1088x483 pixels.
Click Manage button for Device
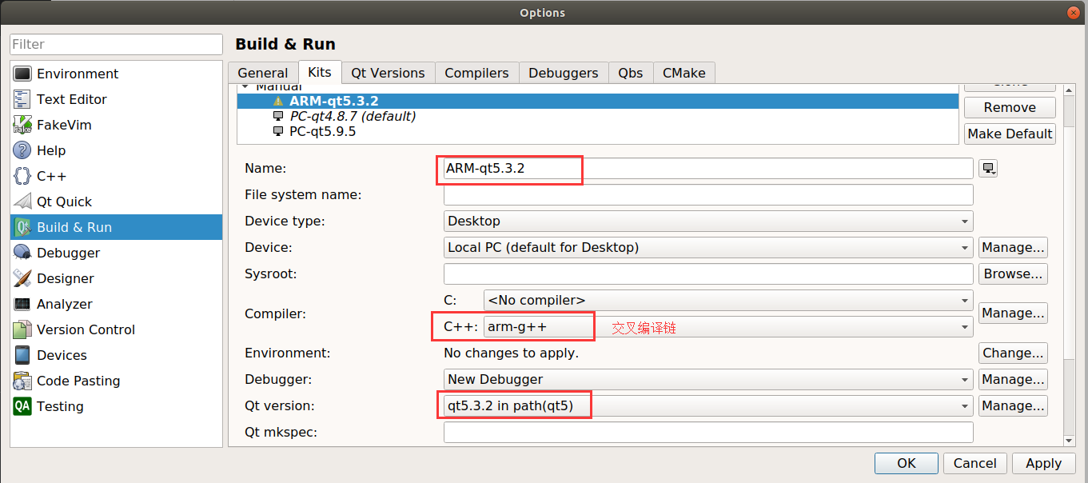(1013, 247)
